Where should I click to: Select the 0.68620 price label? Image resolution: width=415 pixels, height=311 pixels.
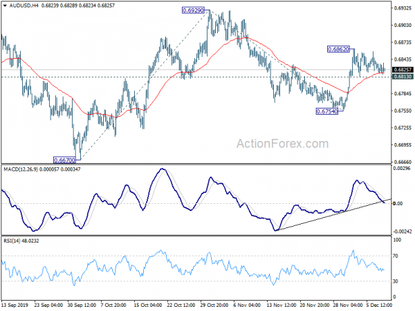pyautogui.click(x=338, y=49)
